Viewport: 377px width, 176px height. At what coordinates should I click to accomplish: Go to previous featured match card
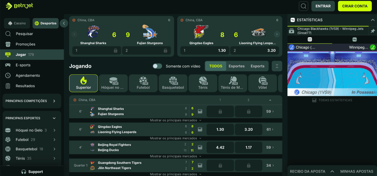[75, 34]
